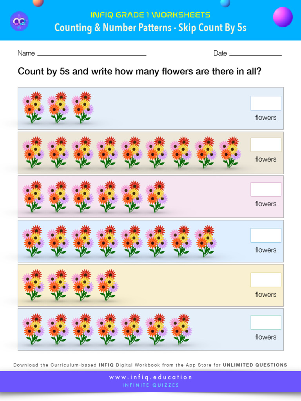Click the first bouquet in the top row
Viewport: 301px width, 401px height.
click(x=33, y=108)
